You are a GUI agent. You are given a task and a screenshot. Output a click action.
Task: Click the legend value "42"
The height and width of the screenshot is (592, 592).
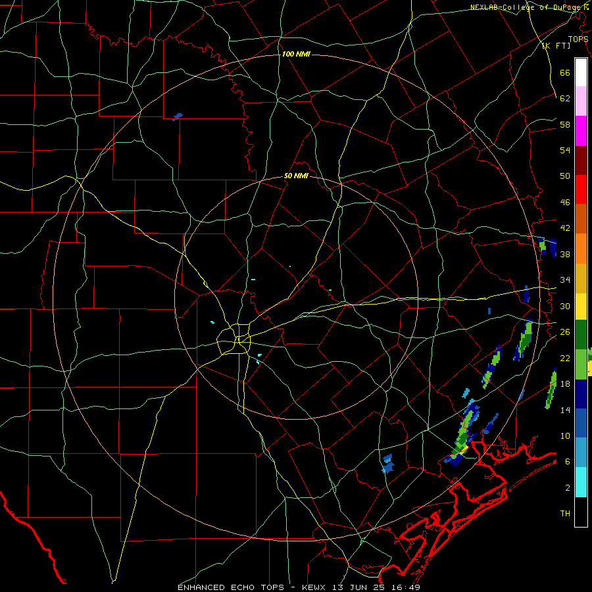click(x=565, y=228)
